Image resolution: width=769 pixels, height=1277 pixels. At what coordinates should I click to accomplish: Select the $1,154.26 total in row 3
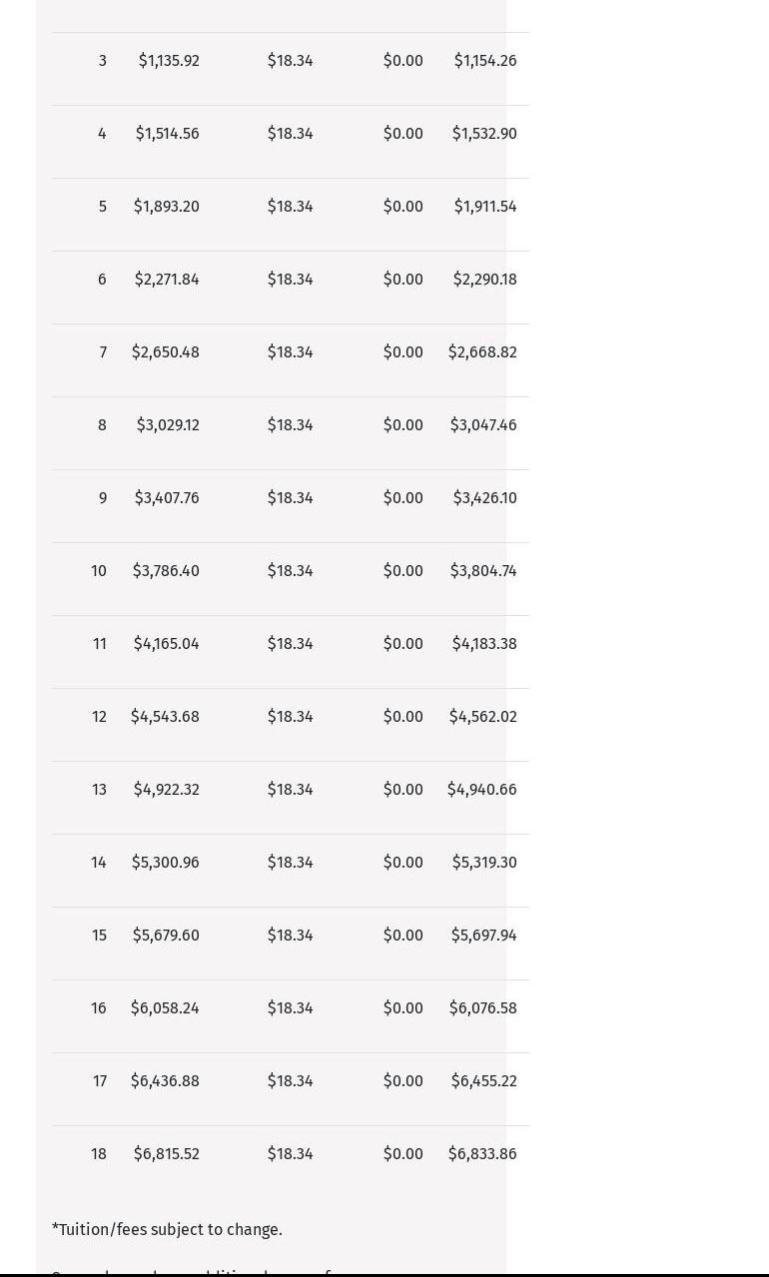[485, 61]
